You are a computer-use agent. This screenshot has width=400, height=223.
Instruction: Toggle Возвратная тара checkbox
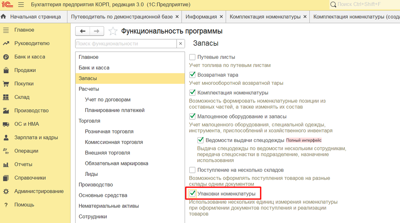tap(192, 75)
